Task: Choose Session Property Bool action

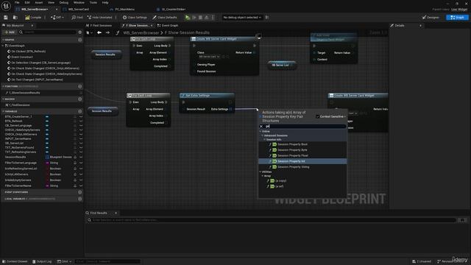Action: (x=292, y=144)
